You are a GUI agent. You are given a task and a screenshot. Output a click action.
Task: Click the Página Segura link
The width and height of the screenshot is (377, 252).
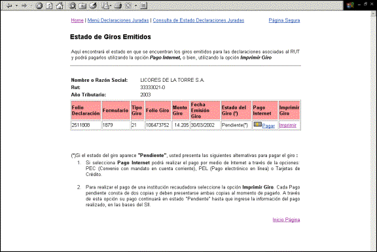pyautogui.click(x=284, y=20)
